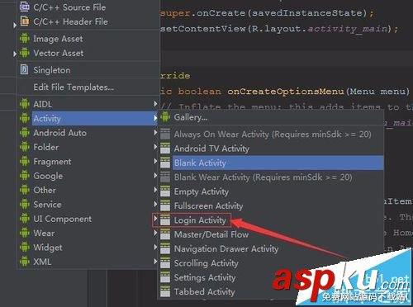Click the Empty Activity template icon

165,191
